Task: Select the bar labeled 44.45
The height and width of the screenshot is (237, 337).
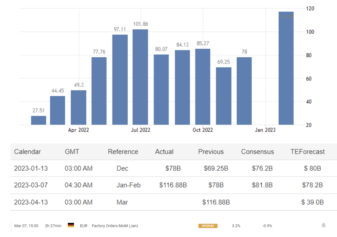Action: pos(58,110)
